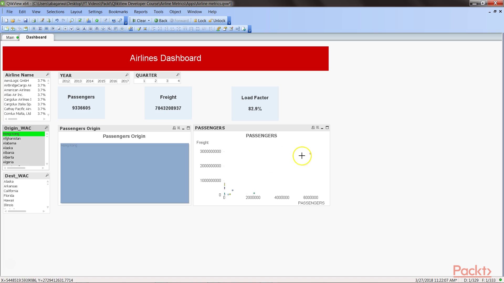This screenshot has width=504, height=283.
Task: Open search in Origin_WAC listbox
Action: click(x=46, y=128)
